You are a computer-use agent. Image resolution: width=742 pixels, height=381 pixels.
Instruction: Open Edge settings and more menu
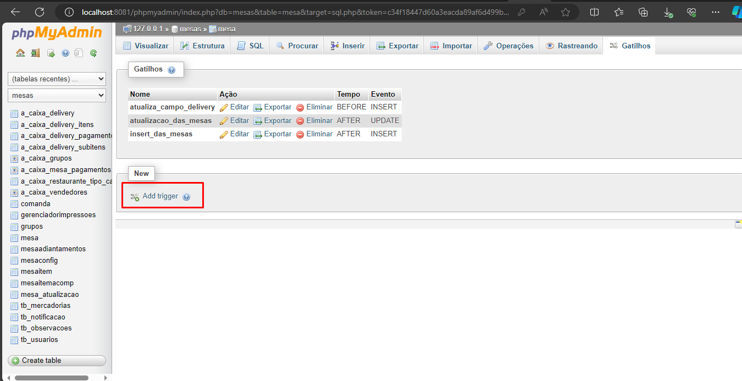[715, 12]
